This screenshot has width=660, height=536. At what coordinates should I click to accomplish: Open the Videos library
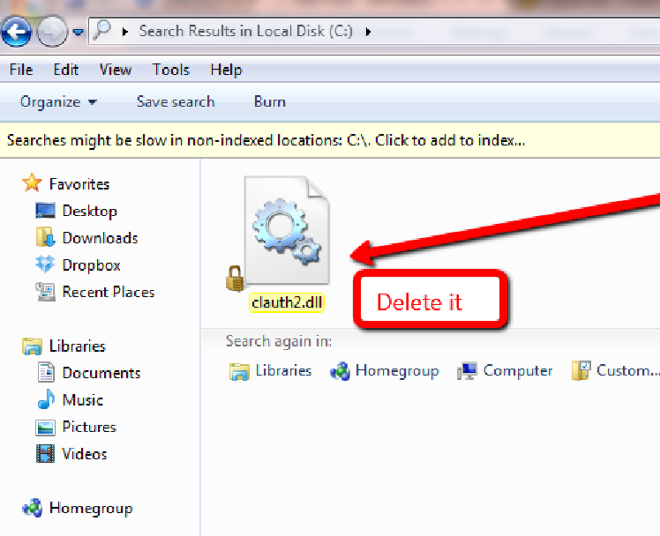point(84,453)
